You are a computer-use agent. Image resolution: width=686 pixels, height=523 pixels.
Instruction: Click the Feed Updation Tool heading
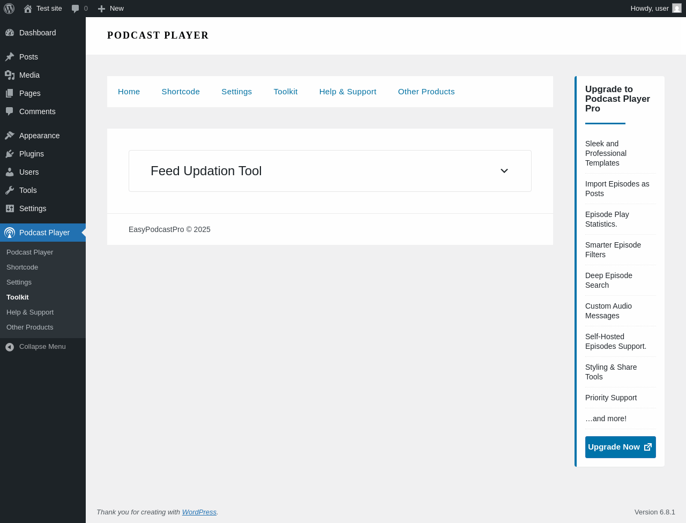click(206, 171)
